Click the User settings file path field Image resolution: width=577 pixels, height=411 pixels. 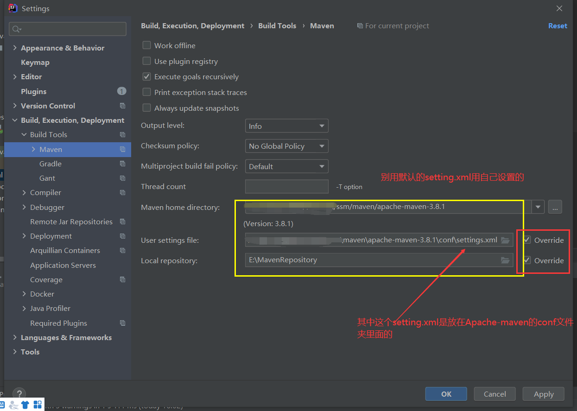[x=379, y=240]
